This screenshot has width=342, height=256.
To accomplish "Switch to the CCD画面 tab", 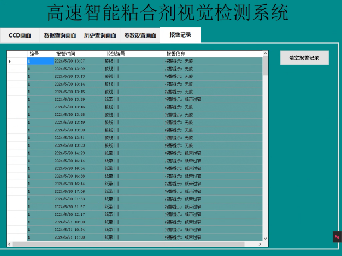I will pos(20,35).
